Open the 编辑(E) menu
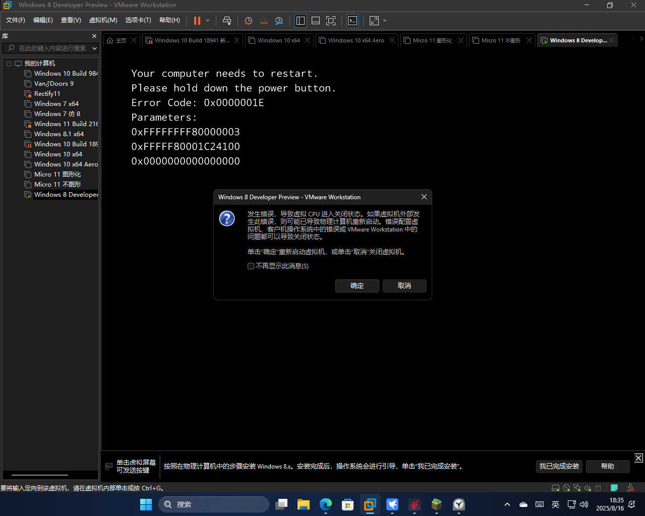Image resolution: width=645 pixels, height=516 pixels. (43, 20)
